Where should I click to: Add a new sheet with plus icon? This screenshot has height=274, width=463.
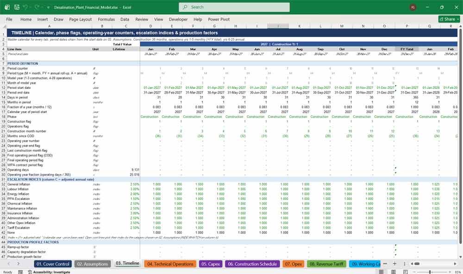(394, 264)
